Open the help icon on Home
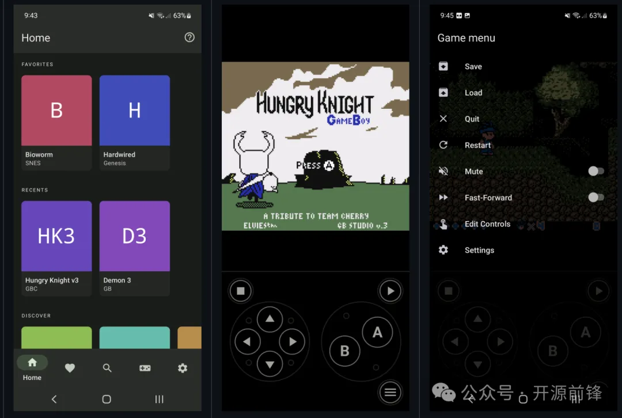Image resolution: width=622 pixels, height=418 pixels. pos(189,37)
